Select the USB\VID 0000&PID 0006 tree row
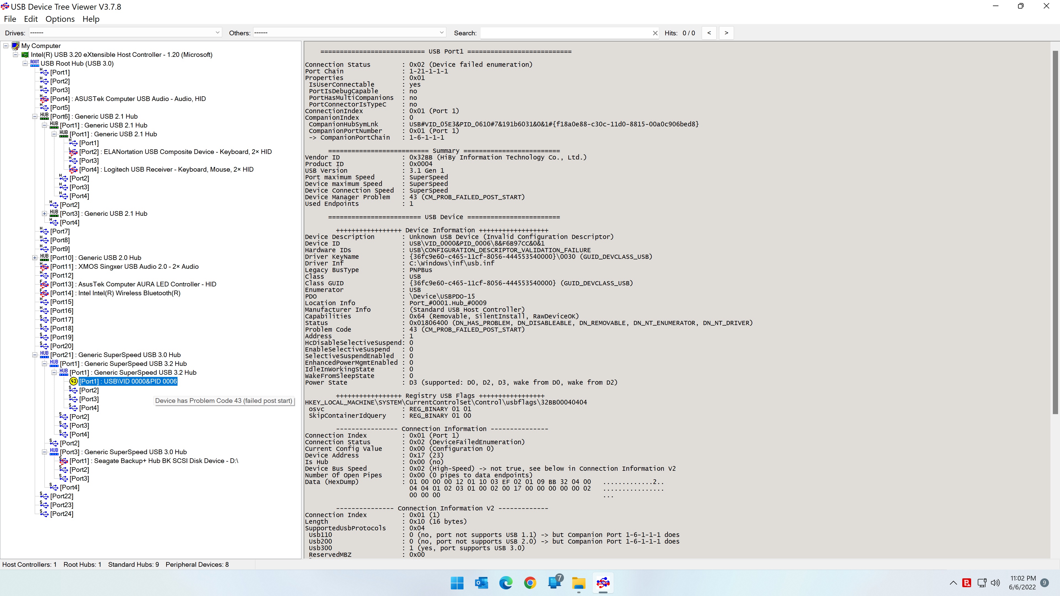 [128, 381]
